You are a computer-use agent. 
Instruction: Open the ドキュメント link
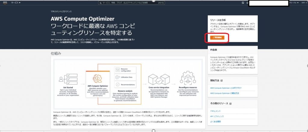tap(215, 111)
